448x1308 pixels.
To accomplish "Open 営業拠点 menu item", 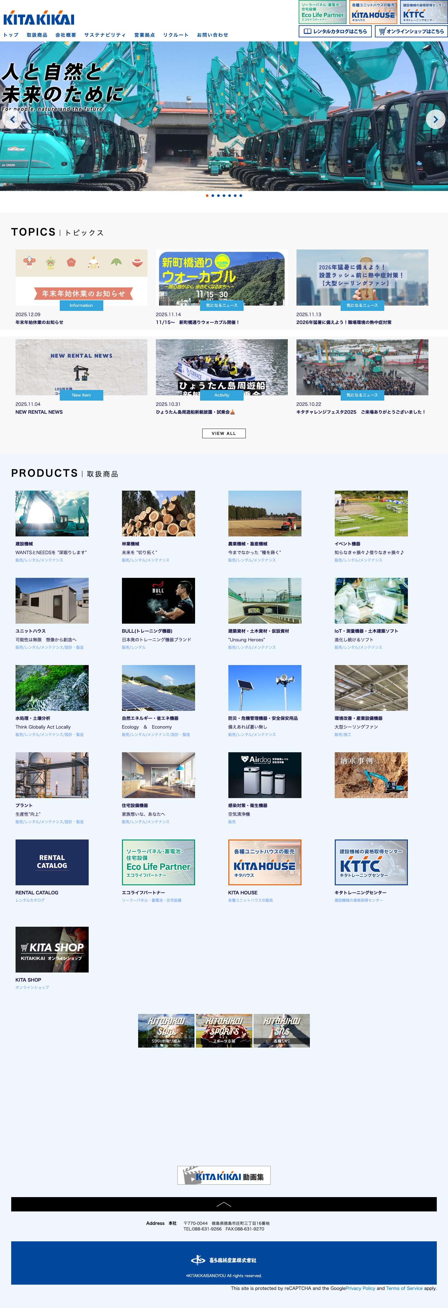I will [145, 35].
